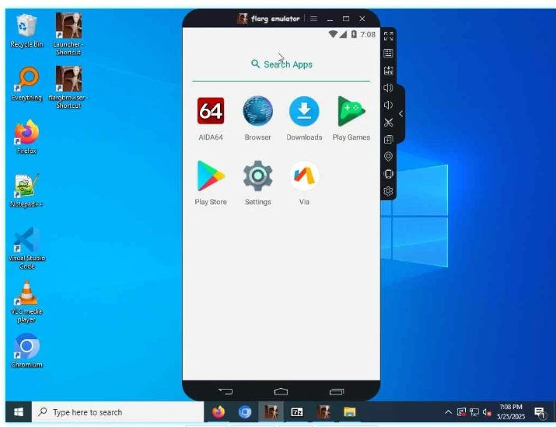The image size is (556, 427).
Task: Click the emulator install APK icon
Action: [x=388, y=71]
